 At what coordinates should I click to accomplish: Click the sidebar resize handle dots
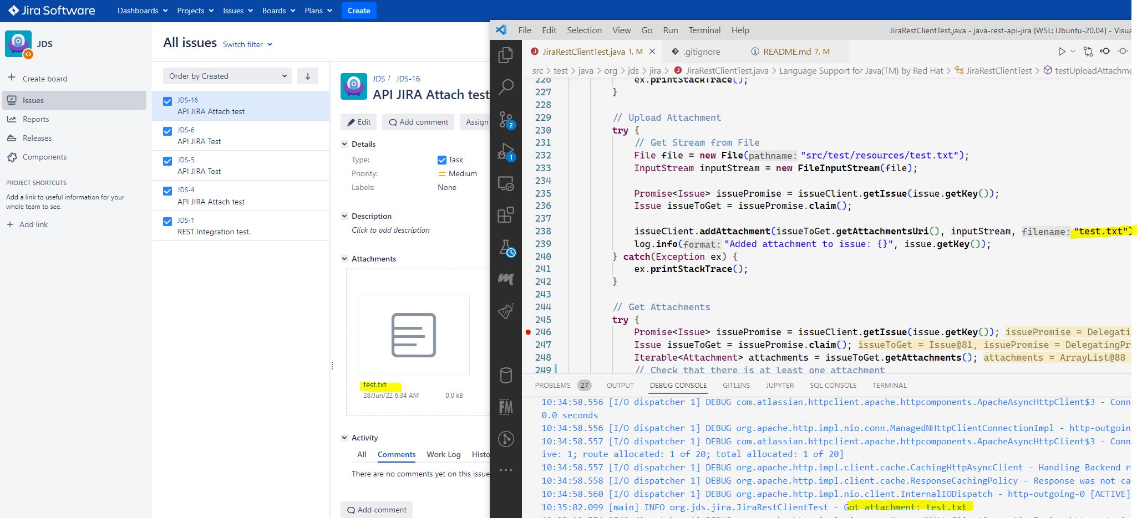pyautogui.click(x=332, y=366)
